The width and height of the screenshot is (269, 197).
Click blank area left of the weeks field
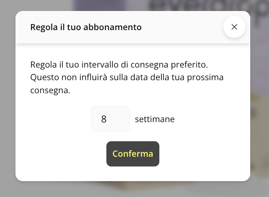[x=57, y=119]
